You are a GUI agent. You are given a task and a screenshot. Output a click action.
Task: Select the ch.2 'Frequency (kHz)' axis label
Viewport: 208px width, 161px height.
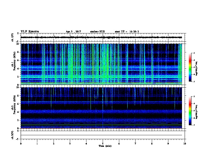point(14,105)
